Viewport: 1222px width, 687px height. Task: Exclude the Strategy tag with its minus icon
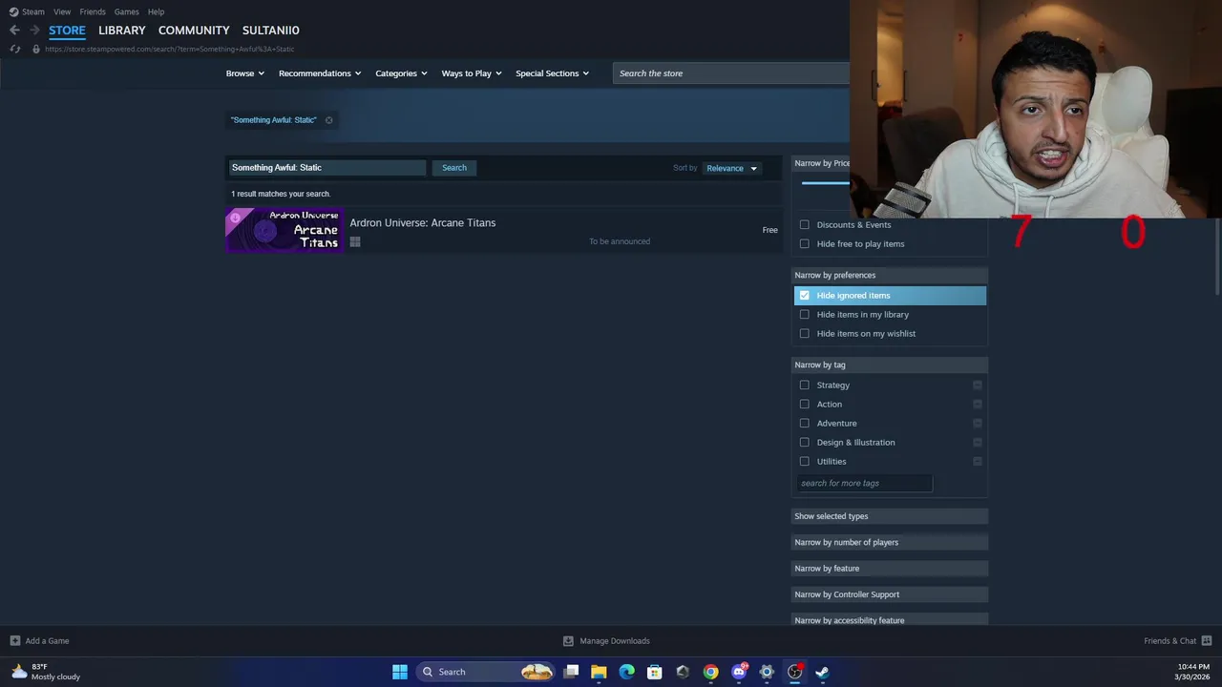coord(978,385)
